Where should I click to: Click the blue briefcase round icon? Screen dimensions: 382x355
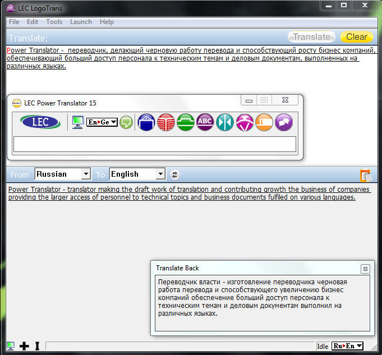tap(146, 122)
